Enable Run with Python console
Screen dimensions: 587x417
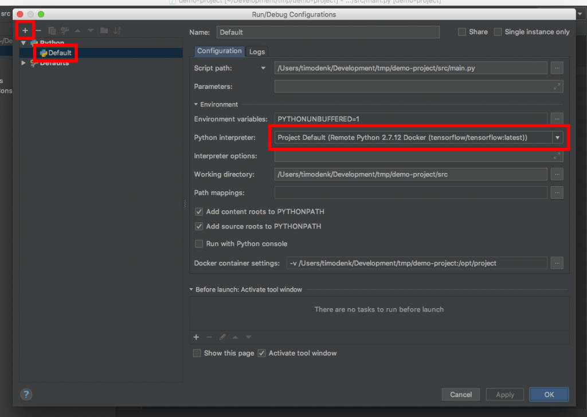tap(198, 243)
